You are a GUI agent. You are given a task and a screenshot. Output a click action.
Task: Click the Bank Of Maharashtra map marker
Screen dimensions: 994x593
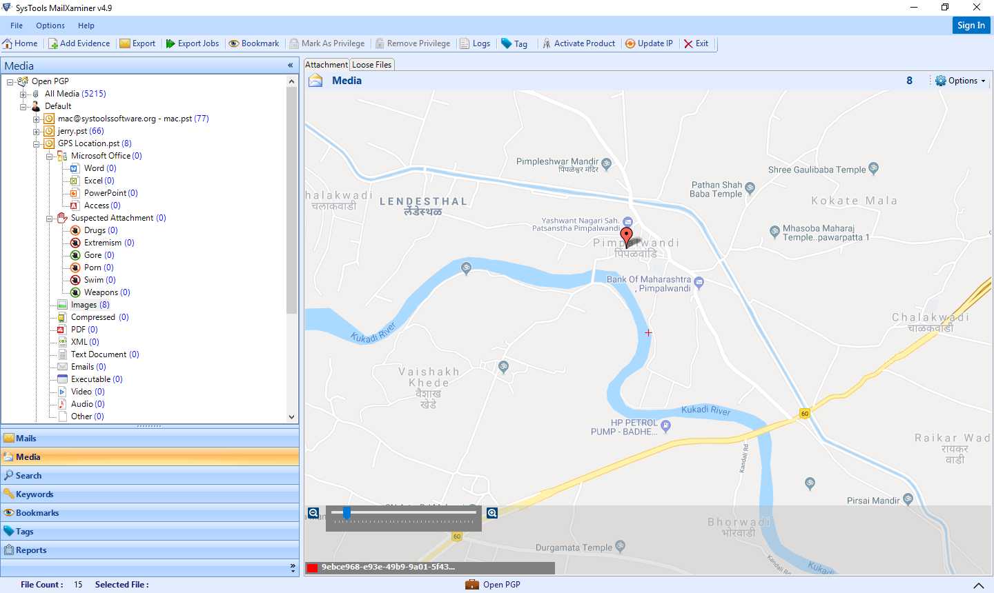coord(699,282)
